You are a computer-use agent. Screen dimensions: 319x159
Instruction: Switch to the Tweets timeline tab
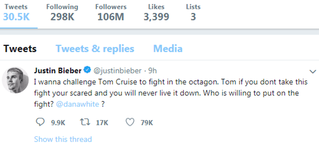[x=20, y=49]
